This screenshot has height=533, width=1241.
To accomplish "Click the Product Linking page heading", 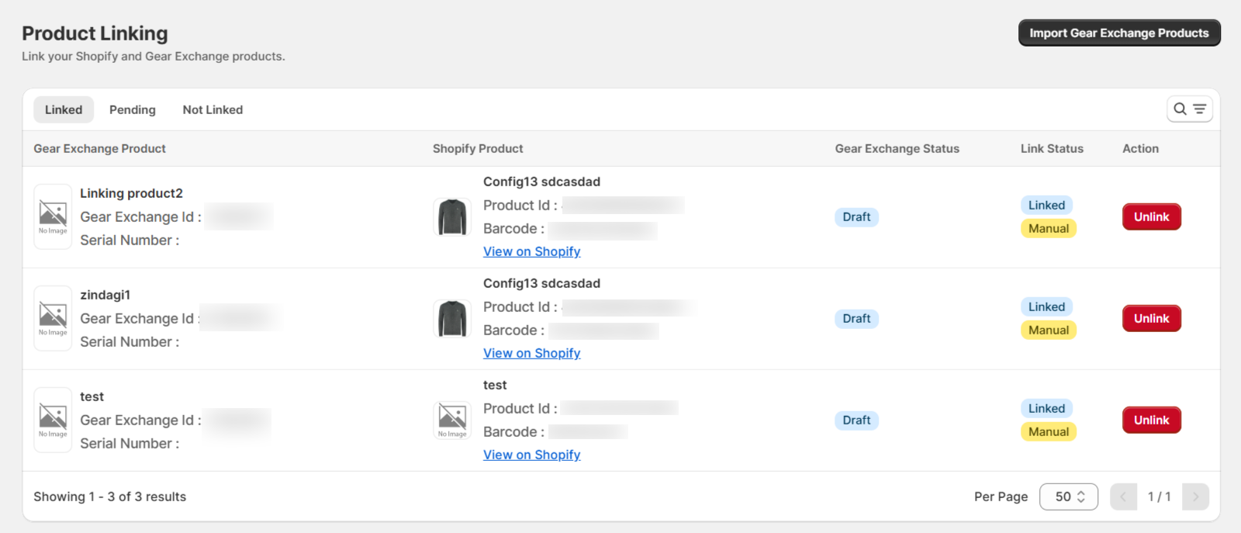I will (x=95, y=33).
